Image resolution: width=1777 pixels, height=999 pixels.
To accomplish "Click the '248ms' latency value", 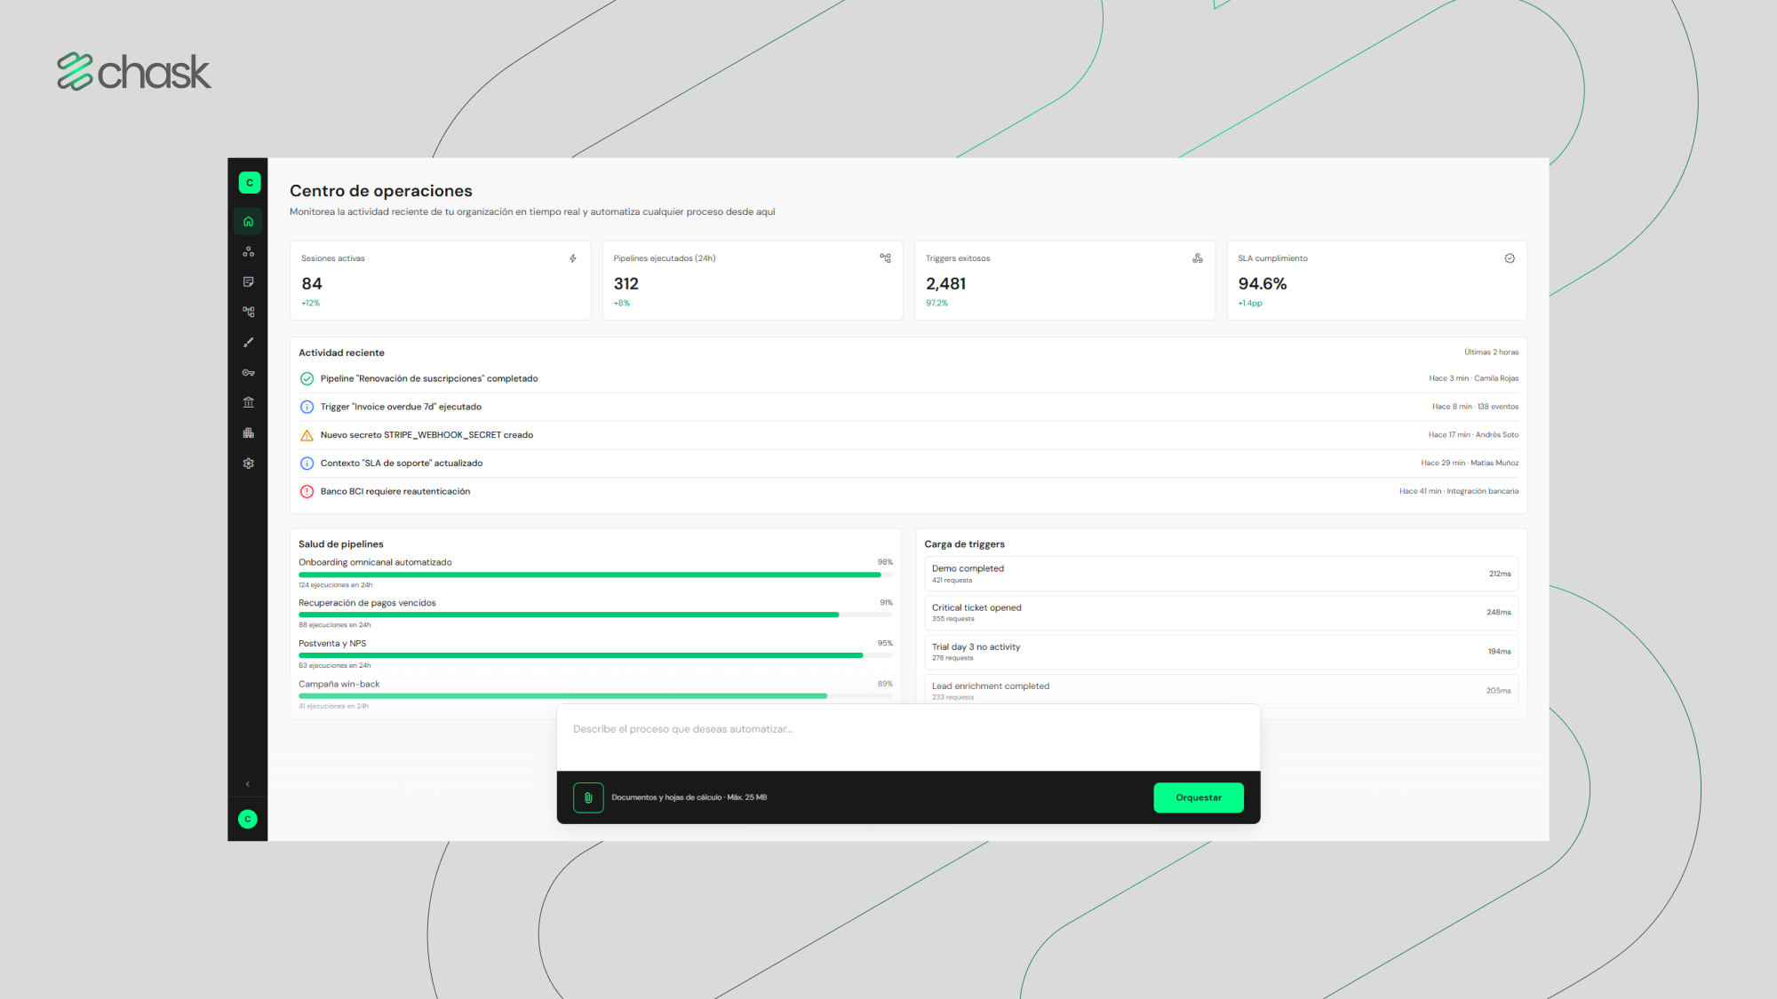I will [x=1499, y=613].
